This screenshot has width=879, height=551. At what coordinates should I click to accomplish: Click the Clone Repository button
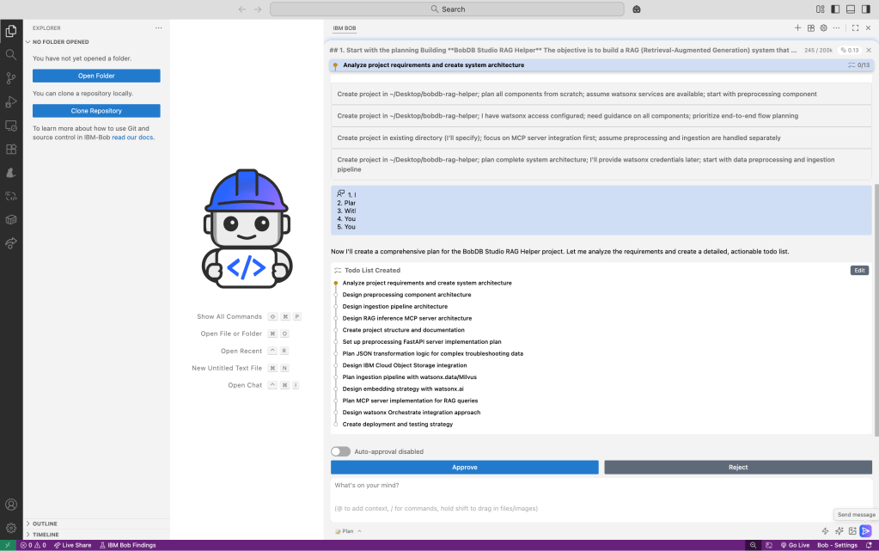tap(96, 111)
